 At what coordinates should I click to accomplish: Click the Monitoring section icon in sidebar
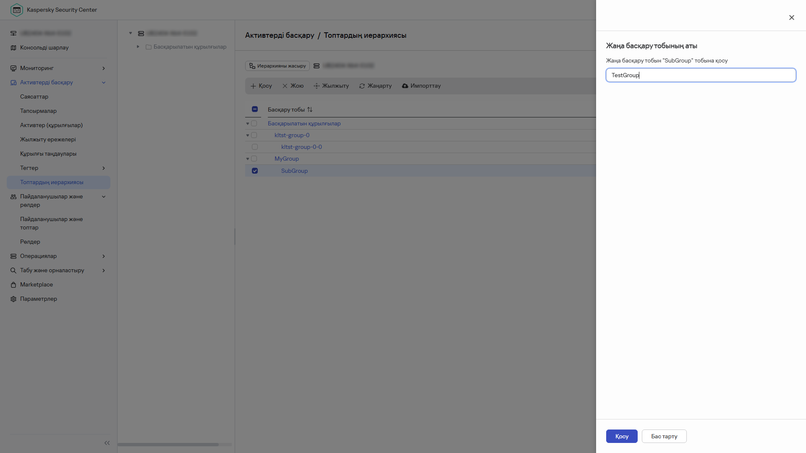13,68
